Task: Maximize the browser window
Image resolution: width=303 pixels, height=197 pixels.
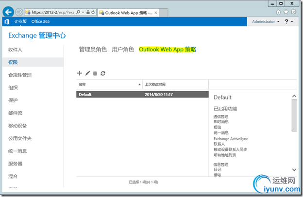Action: tap(281, 3)
